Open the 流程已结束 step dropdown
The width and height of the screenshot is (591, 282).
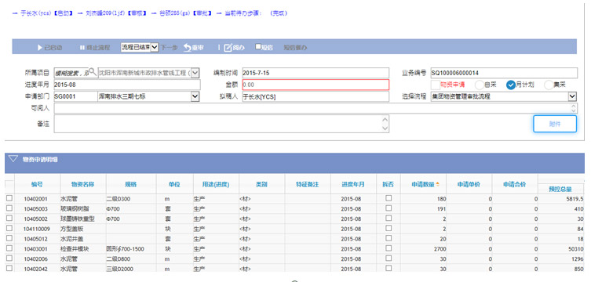[140, 47]
